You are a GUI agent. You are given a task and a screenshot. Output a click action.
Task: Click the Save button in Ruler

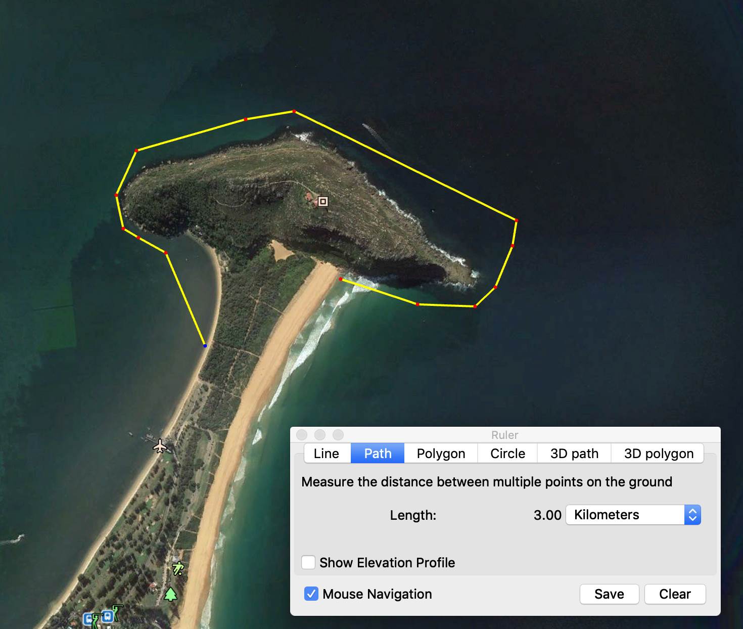[x=609, y=594]
